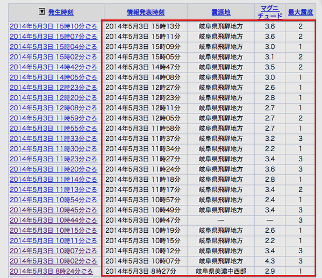The width and height of the screenshot is (322, 278).
Task: Open the 11時20分ごろ earthquake entry
Action: point(53,169)
